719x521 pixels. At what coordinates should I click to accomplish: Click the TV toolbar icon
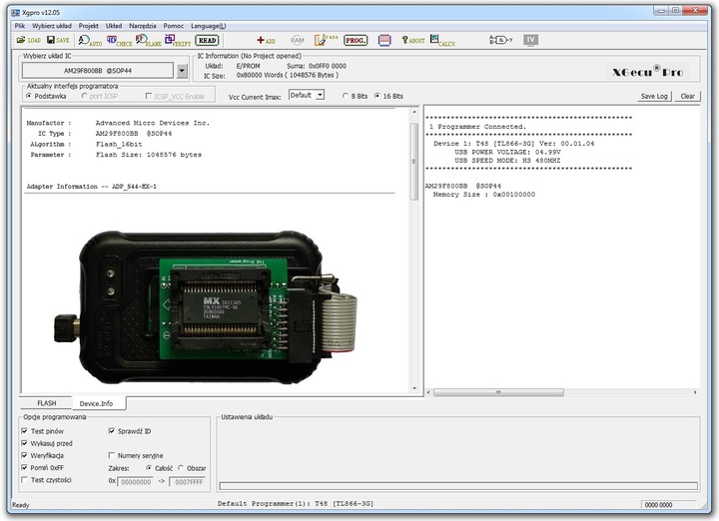(530, 40)
